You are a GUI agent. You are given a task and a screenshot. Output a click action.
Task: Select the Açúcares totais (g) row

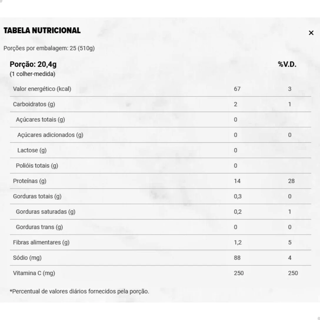coord(40,120)
